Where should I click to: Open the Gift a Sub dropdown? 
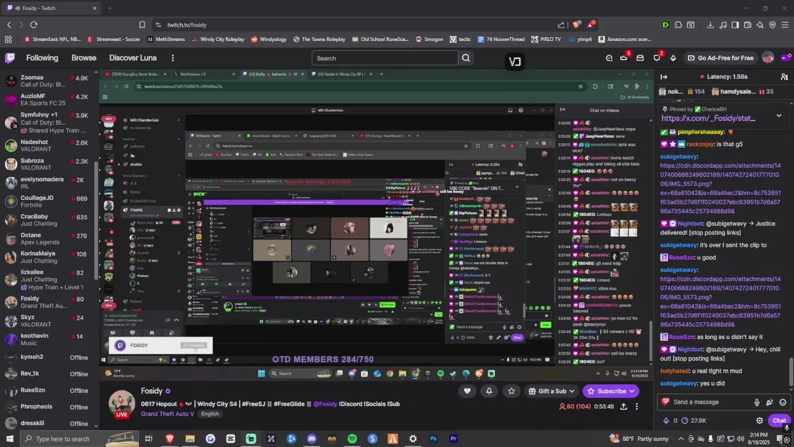tap(551, 391)
